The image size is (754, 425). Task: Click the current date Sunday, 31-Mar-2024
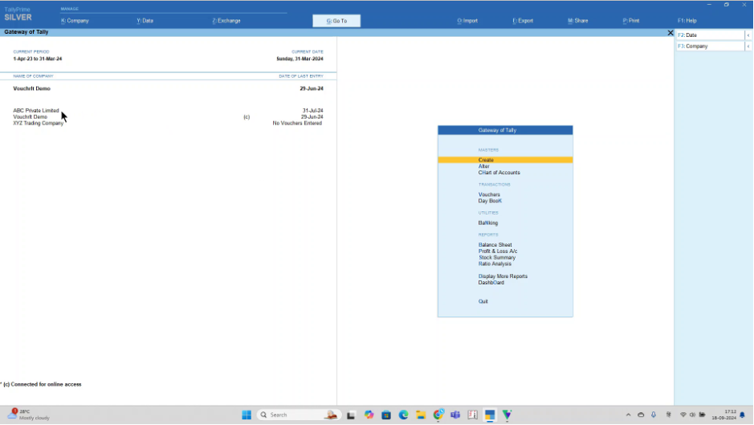tap(300, 59)
